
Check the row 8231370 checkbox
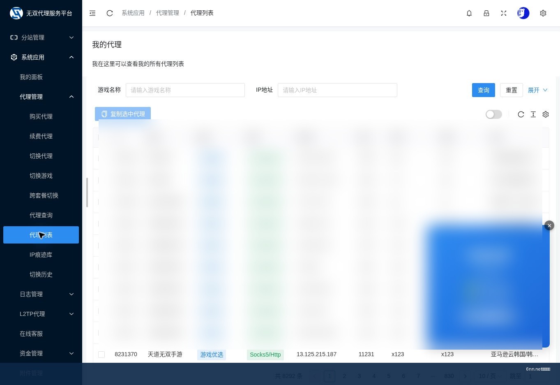101,355
